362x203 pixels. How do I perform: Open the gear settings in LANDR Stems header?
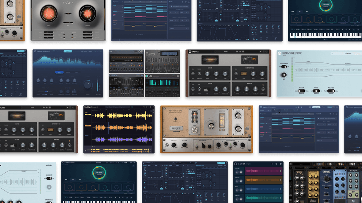(281, 164)
